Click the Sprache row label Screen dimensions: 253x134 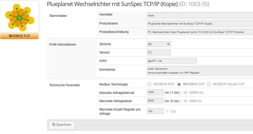[x=105, y=44]
